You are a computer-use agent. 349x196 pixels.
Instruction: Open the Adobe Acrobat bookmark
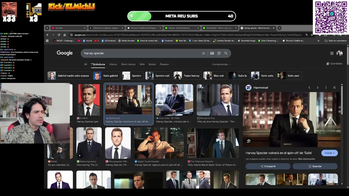126,41
